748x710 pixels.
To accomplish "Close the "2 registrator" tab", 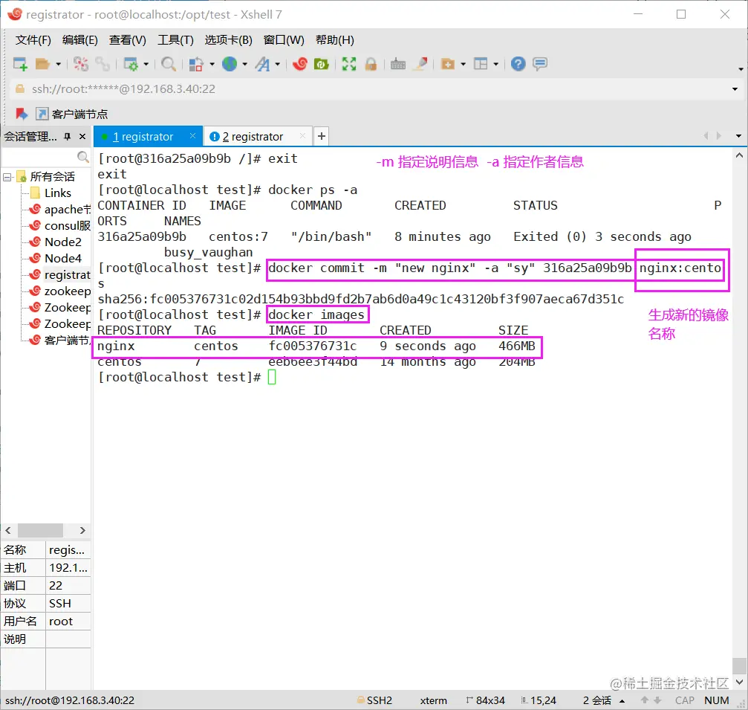I will (302, 136).
